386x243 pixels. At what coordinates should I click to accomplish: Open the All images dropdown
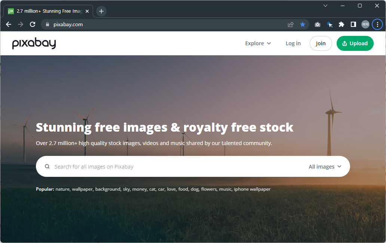pos(325,166)
